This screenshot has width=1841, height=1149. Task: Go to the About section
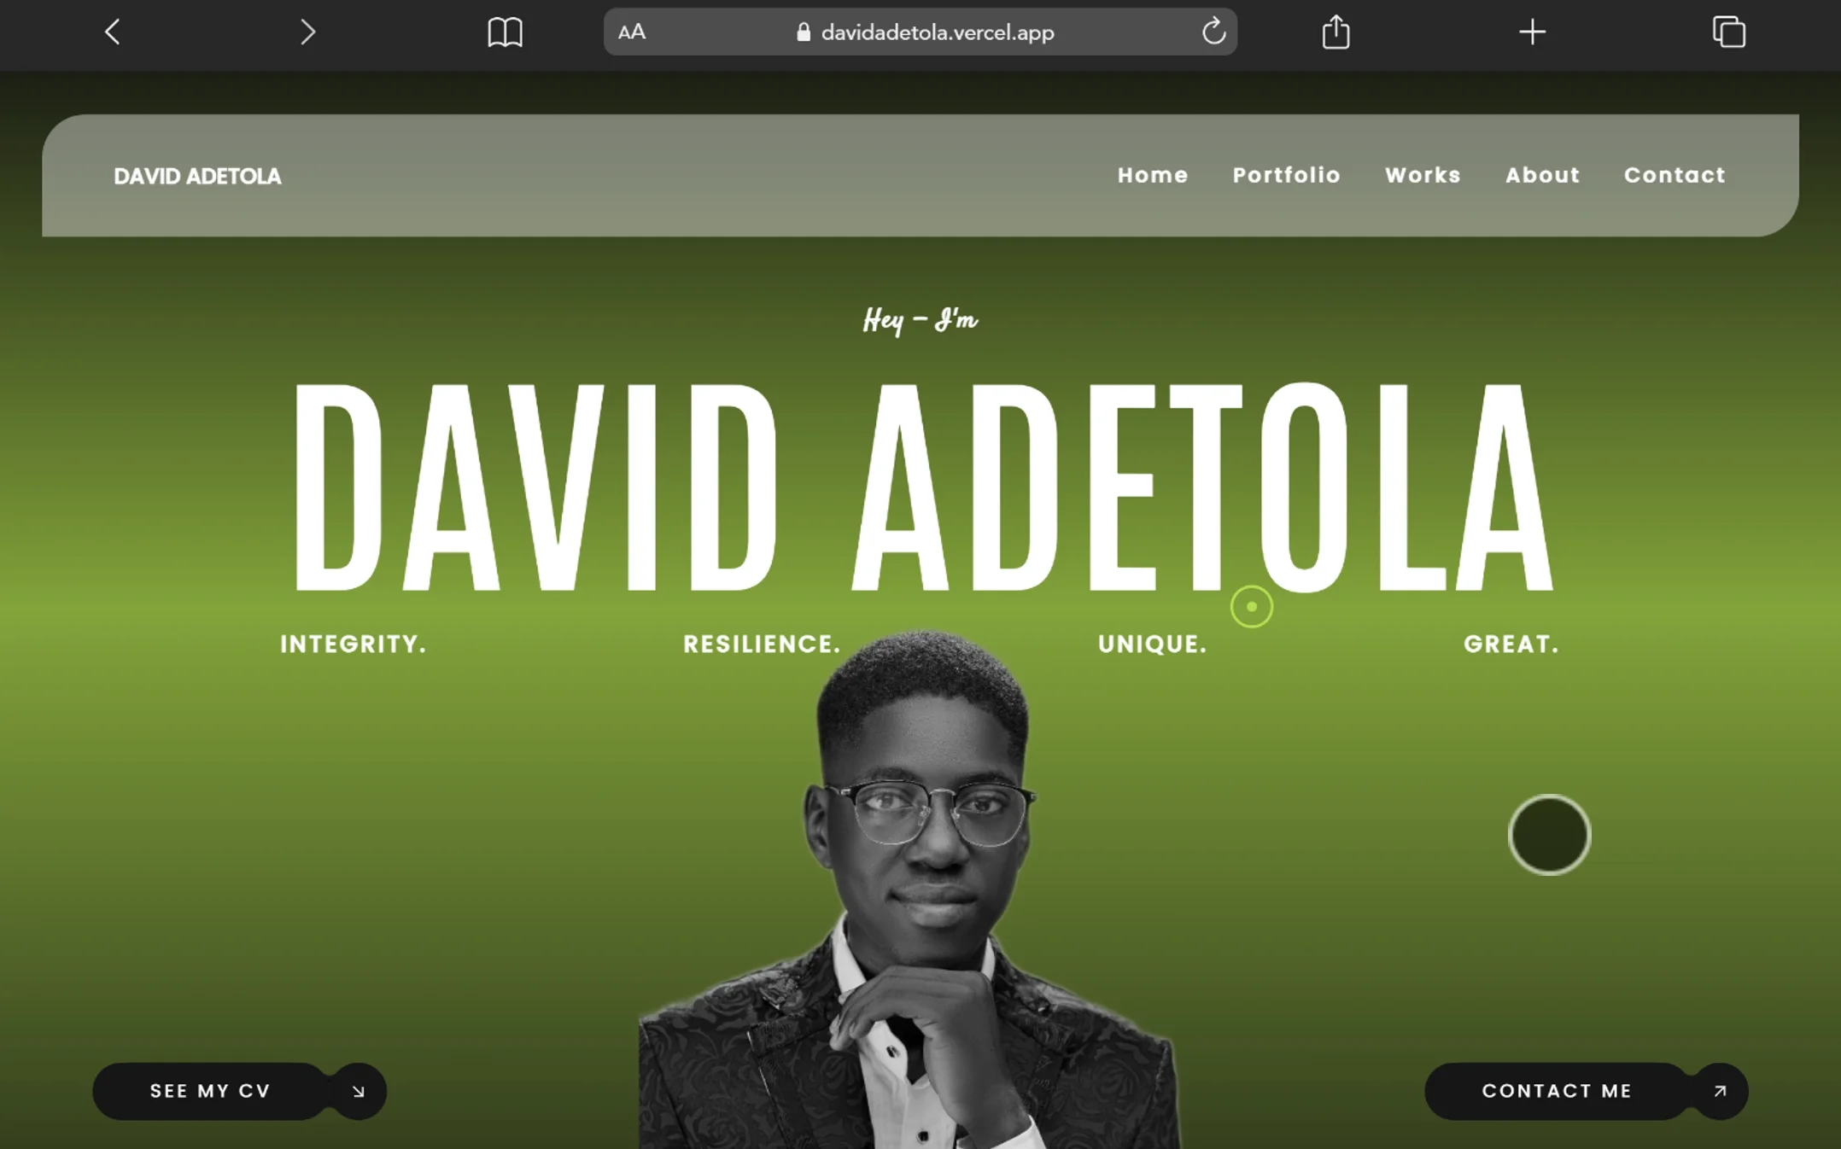pyautogui.click(x=1542, y=175)
